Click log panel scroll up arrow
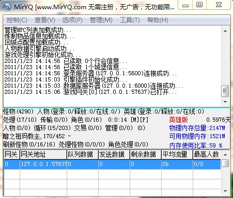 pos(225,31)
